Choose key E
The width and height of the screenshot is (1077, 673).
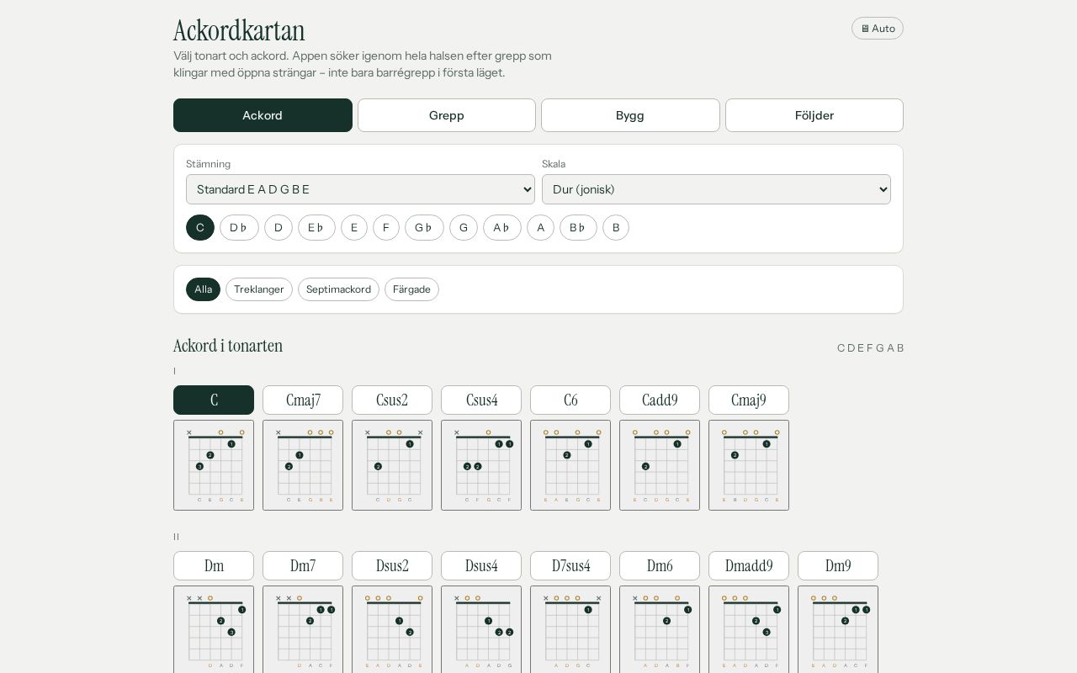[x=354, y=228]
